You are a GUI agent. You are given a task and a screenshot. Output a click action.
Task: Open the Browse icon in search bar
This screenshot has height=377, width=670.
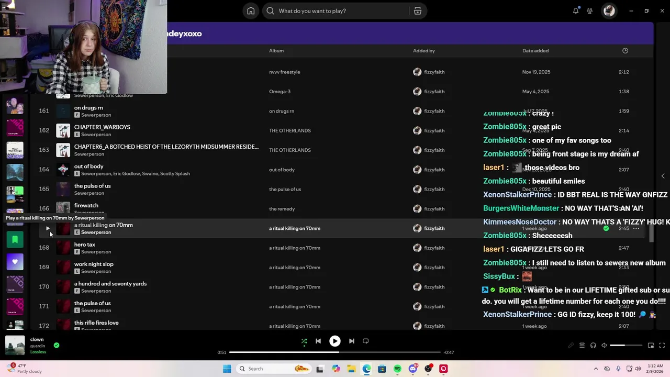418,11
